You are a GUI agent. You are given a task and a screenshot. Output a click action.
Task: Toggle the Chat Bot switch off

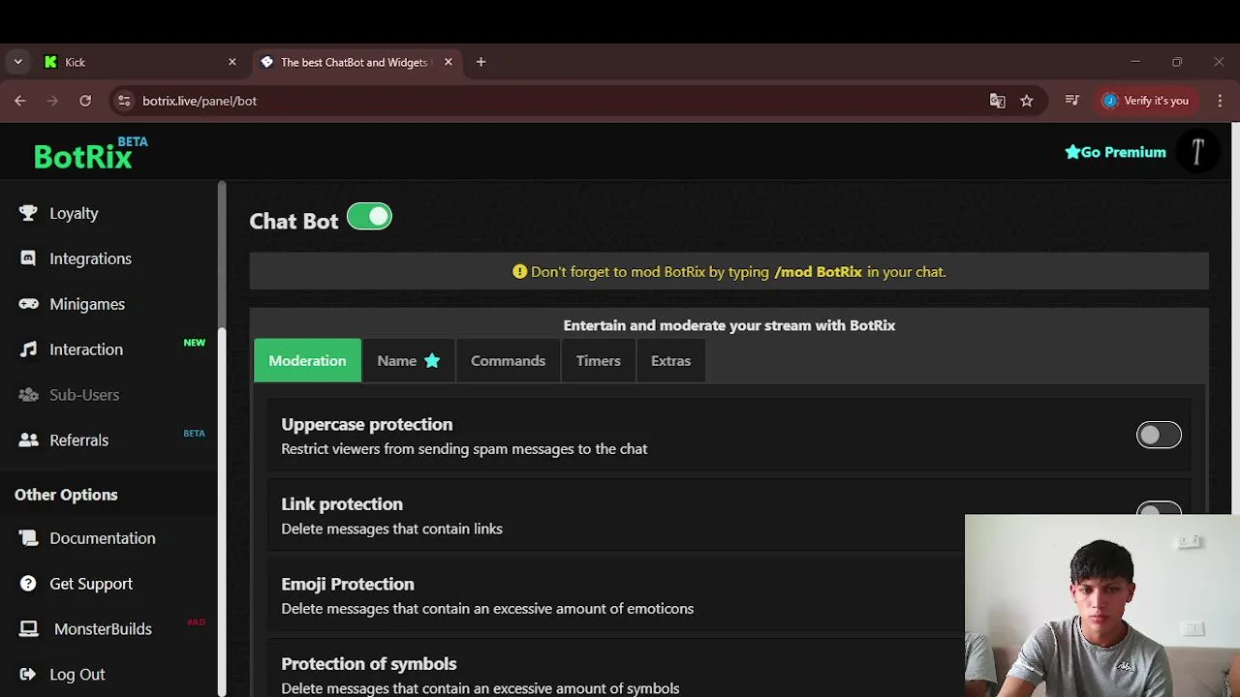tap(369, 217)
